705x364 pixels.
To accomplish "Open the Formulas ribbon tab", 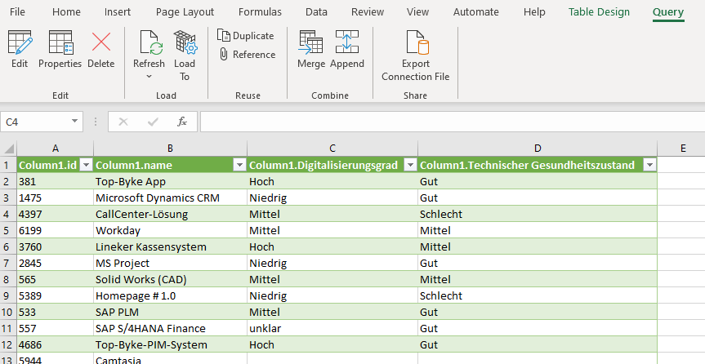I will [260, 12].
